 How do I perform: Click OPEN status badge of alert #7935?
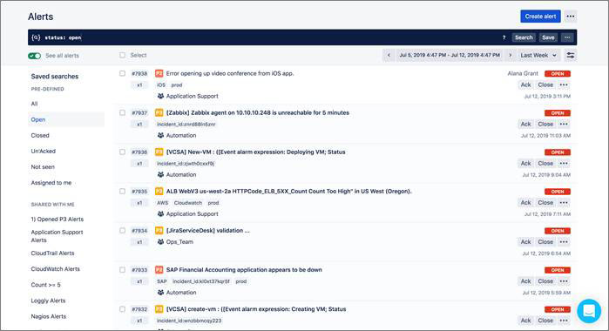click(x=558, y=192)
